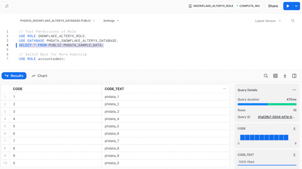The image size is (302, 169).
Task: Download the query results
Action: pos(285,76)
